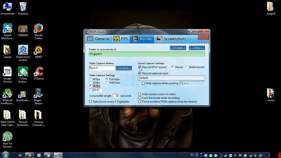The width and height of the screenshot is (281, 158).
Task: Select the Start Tor Browser icon
Action: click(x=7, y=140)
